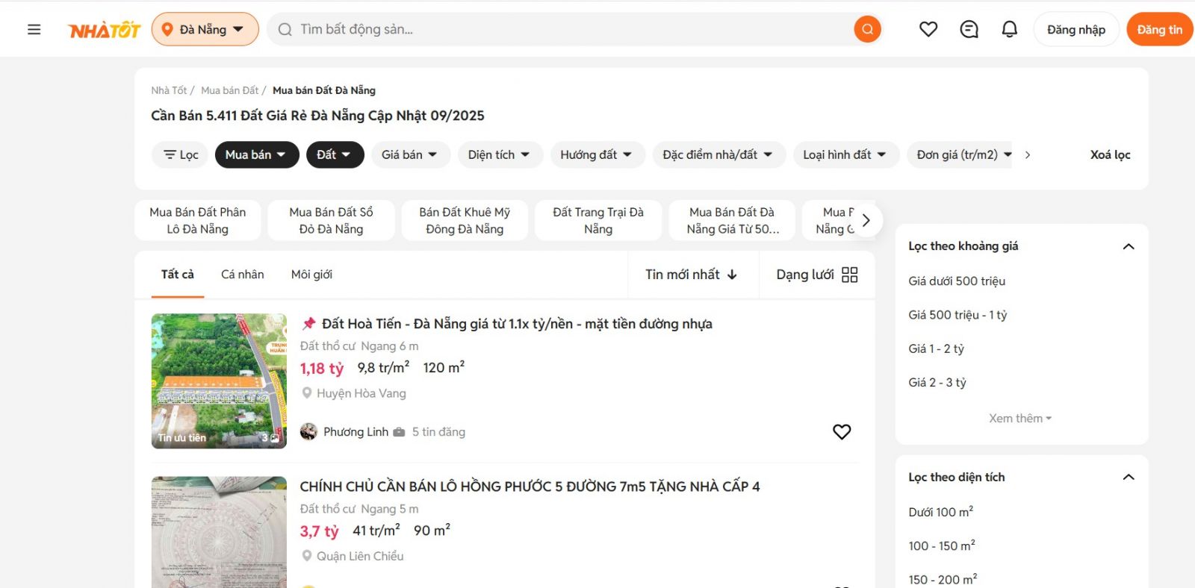Switch to the Cá nhân tab

pyautogui.click(x=242, y=275)
